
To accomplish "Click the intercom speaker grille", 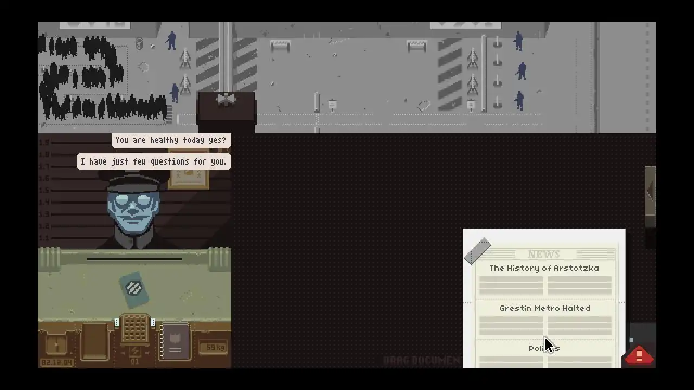I will 135,328.
